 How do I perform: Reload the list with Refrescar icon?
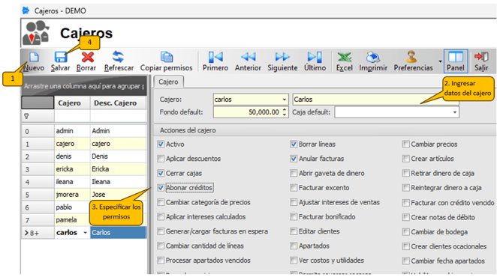tap(118, 57)
